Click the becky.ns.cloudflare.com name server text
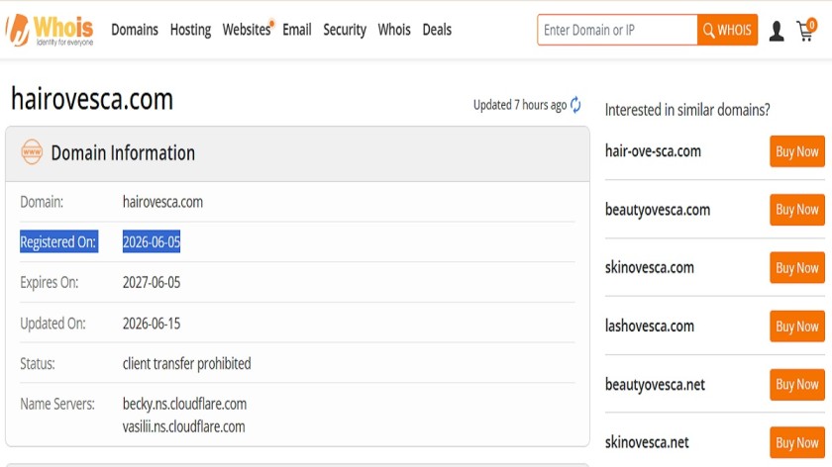The image size is (832, 467). (184, 404)
